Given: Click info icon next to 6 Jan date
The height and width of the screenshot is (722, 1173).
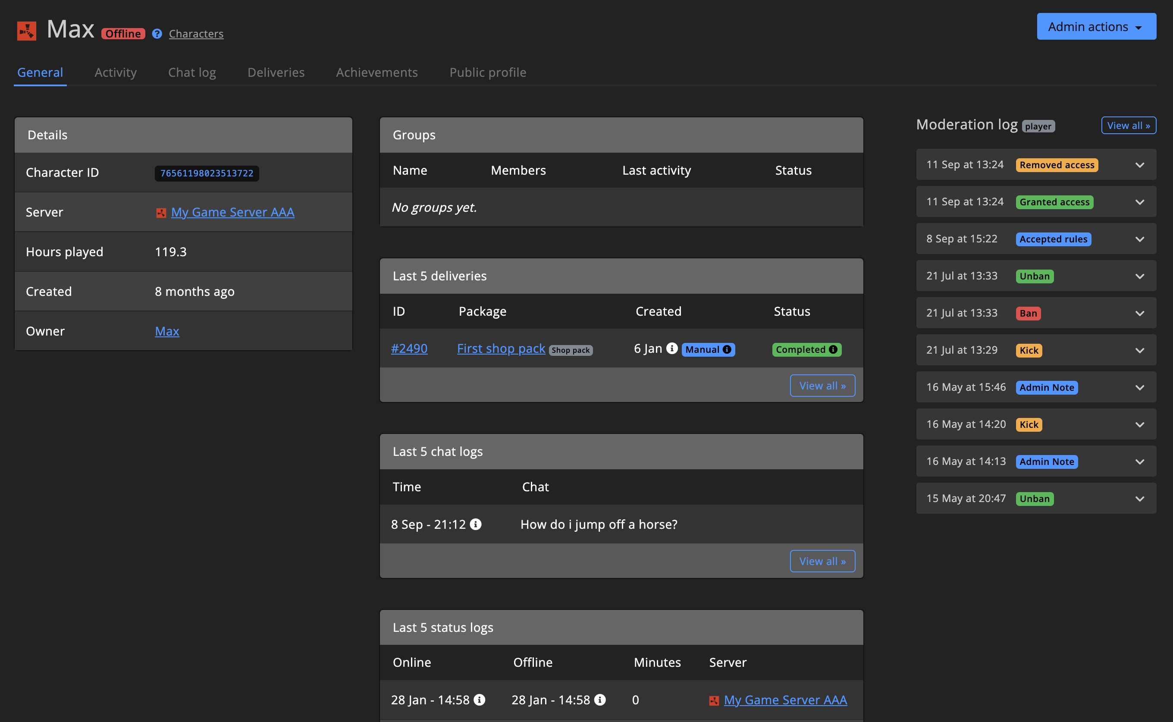Looking at the screenshot, I should pos(672,348).
